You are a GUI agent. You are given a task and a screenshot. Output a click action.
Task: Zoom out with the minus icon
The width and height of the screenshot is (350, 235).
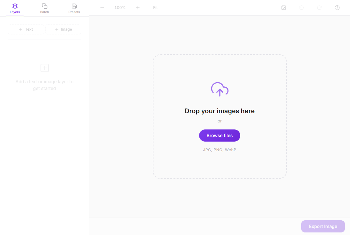coord(102,8)
